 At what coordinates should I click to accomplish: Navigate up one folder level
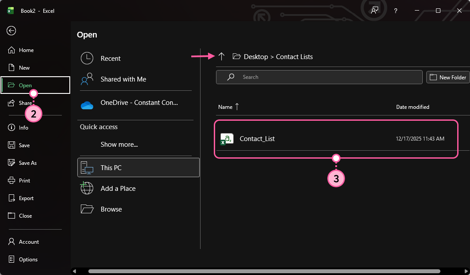click(221, 56)
